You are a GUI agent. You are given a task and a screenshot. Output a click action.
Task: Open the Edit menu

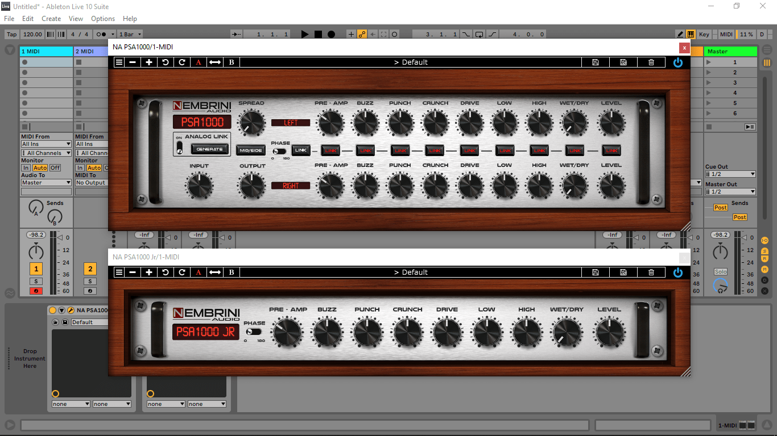(x=28, y=19)
